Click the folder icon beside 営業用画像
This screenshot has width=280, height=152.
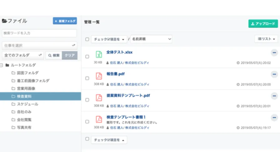[13, 88]
